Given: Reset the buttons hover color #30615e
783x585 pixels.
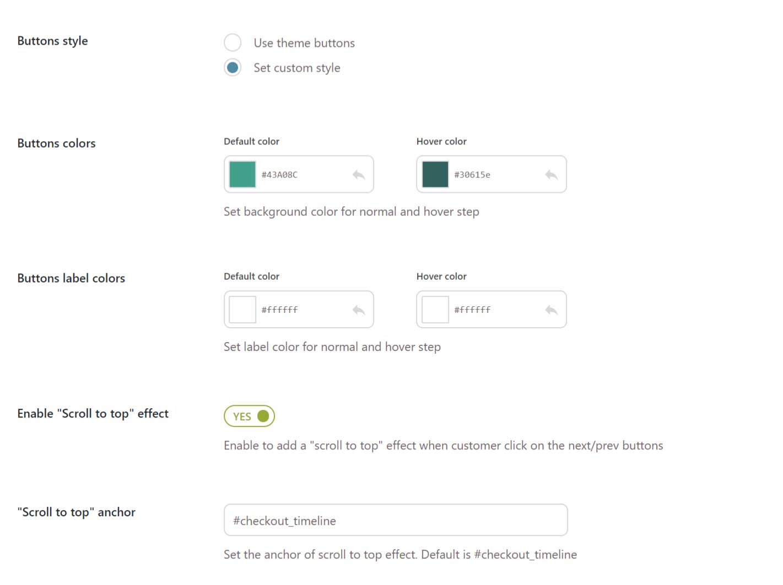Looking at the screenshot, I should point(551,175).
